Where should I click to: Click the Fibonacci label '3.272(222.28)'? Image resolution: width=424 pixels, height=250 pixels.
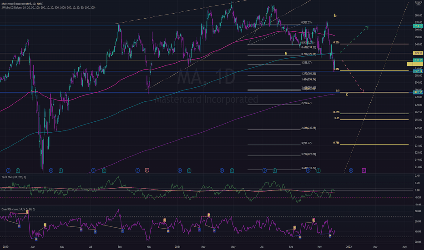pyautogui.click(x=308, y=154)
